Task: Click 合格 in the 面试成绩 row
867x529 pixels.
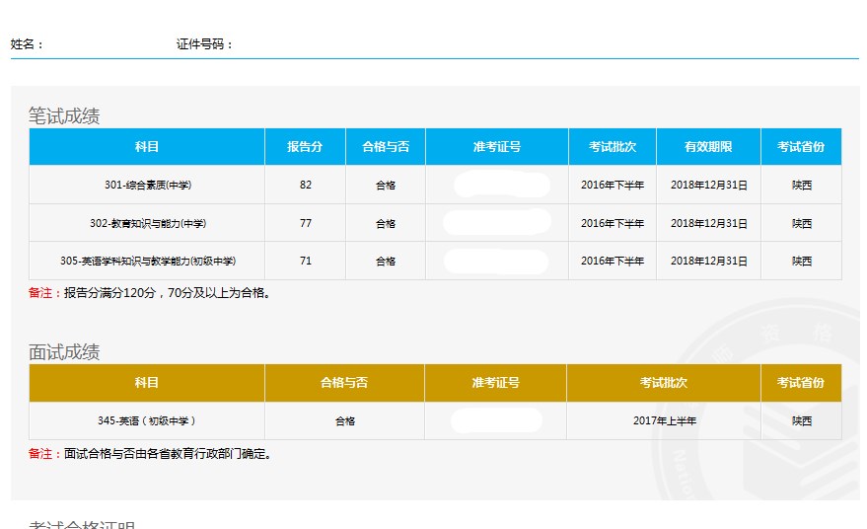Action: coord(344,421)
